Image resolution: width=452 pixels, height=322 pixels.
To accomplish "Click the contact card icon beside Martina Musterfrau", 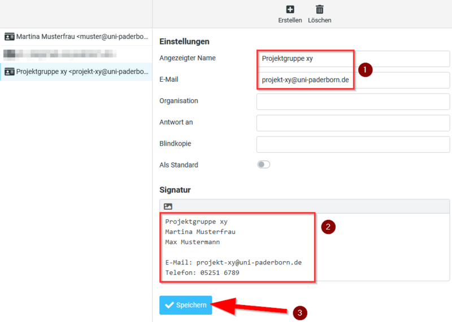I will pyautogui.click(x=9, y=37).
